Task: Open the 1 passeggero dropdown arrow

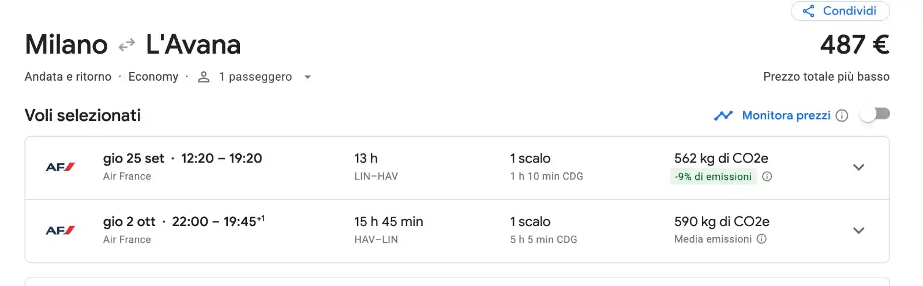Action: (x=307, y=77)
